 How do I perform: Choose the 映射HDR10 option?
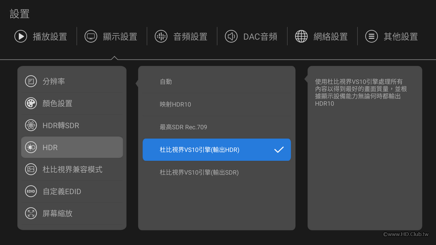(x=217, y=104)
